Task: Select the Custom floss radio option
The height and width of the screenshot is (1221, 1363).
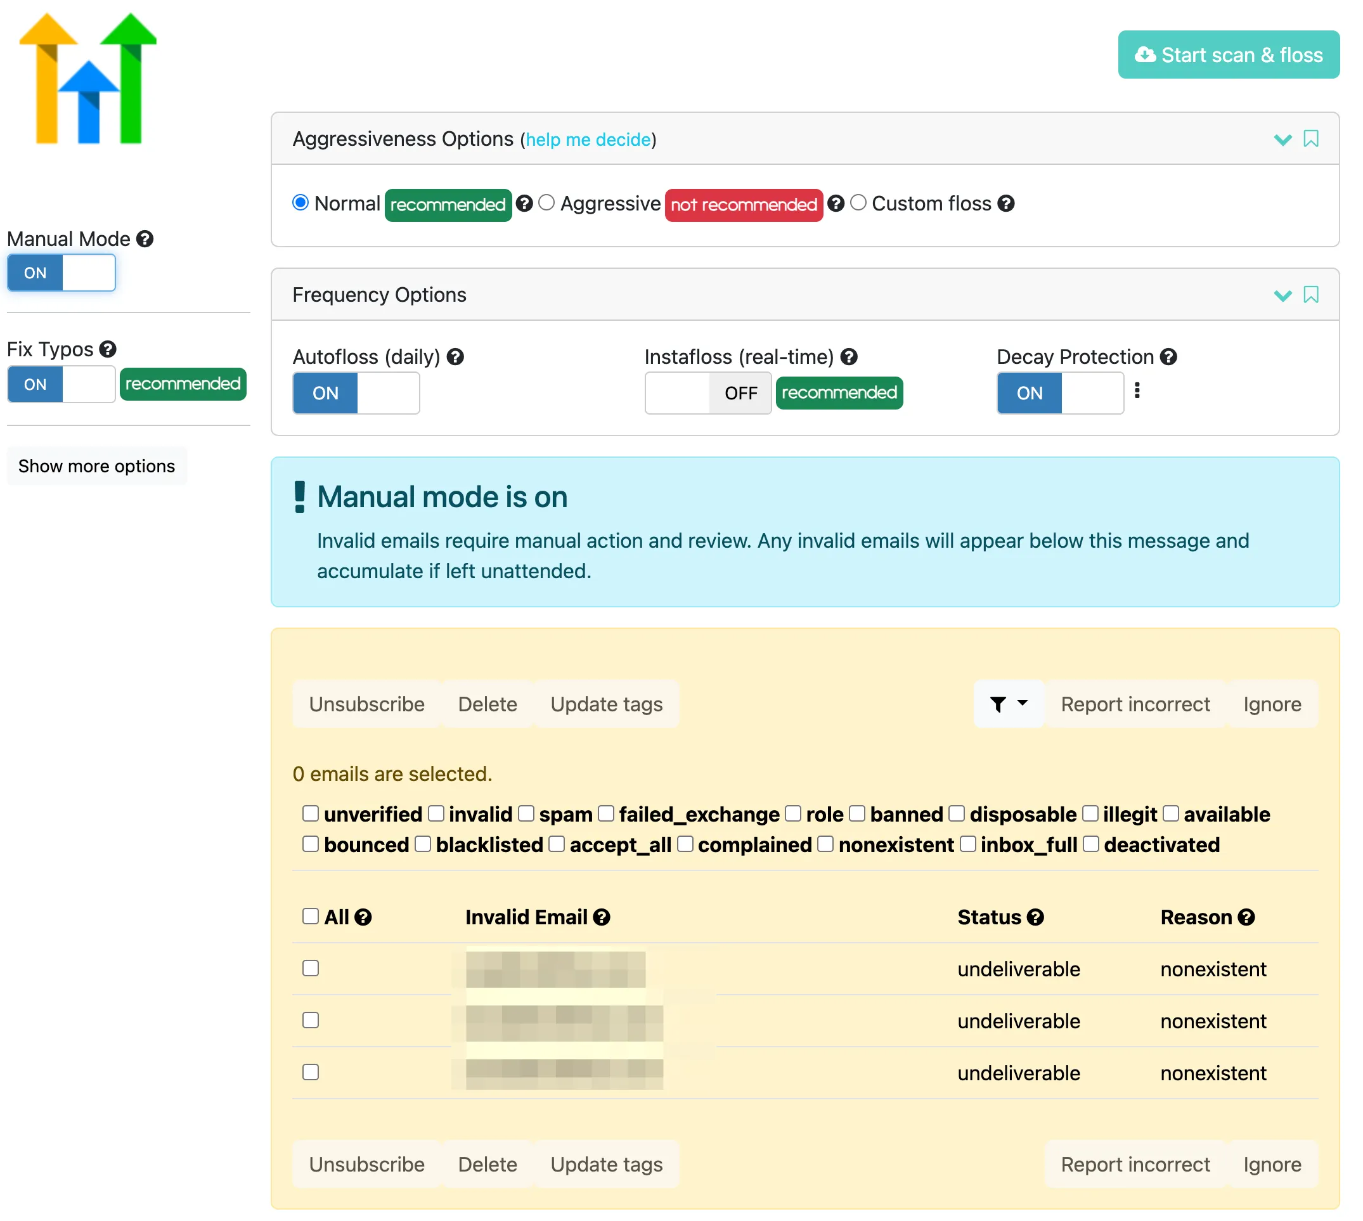Action: (858, 203)
